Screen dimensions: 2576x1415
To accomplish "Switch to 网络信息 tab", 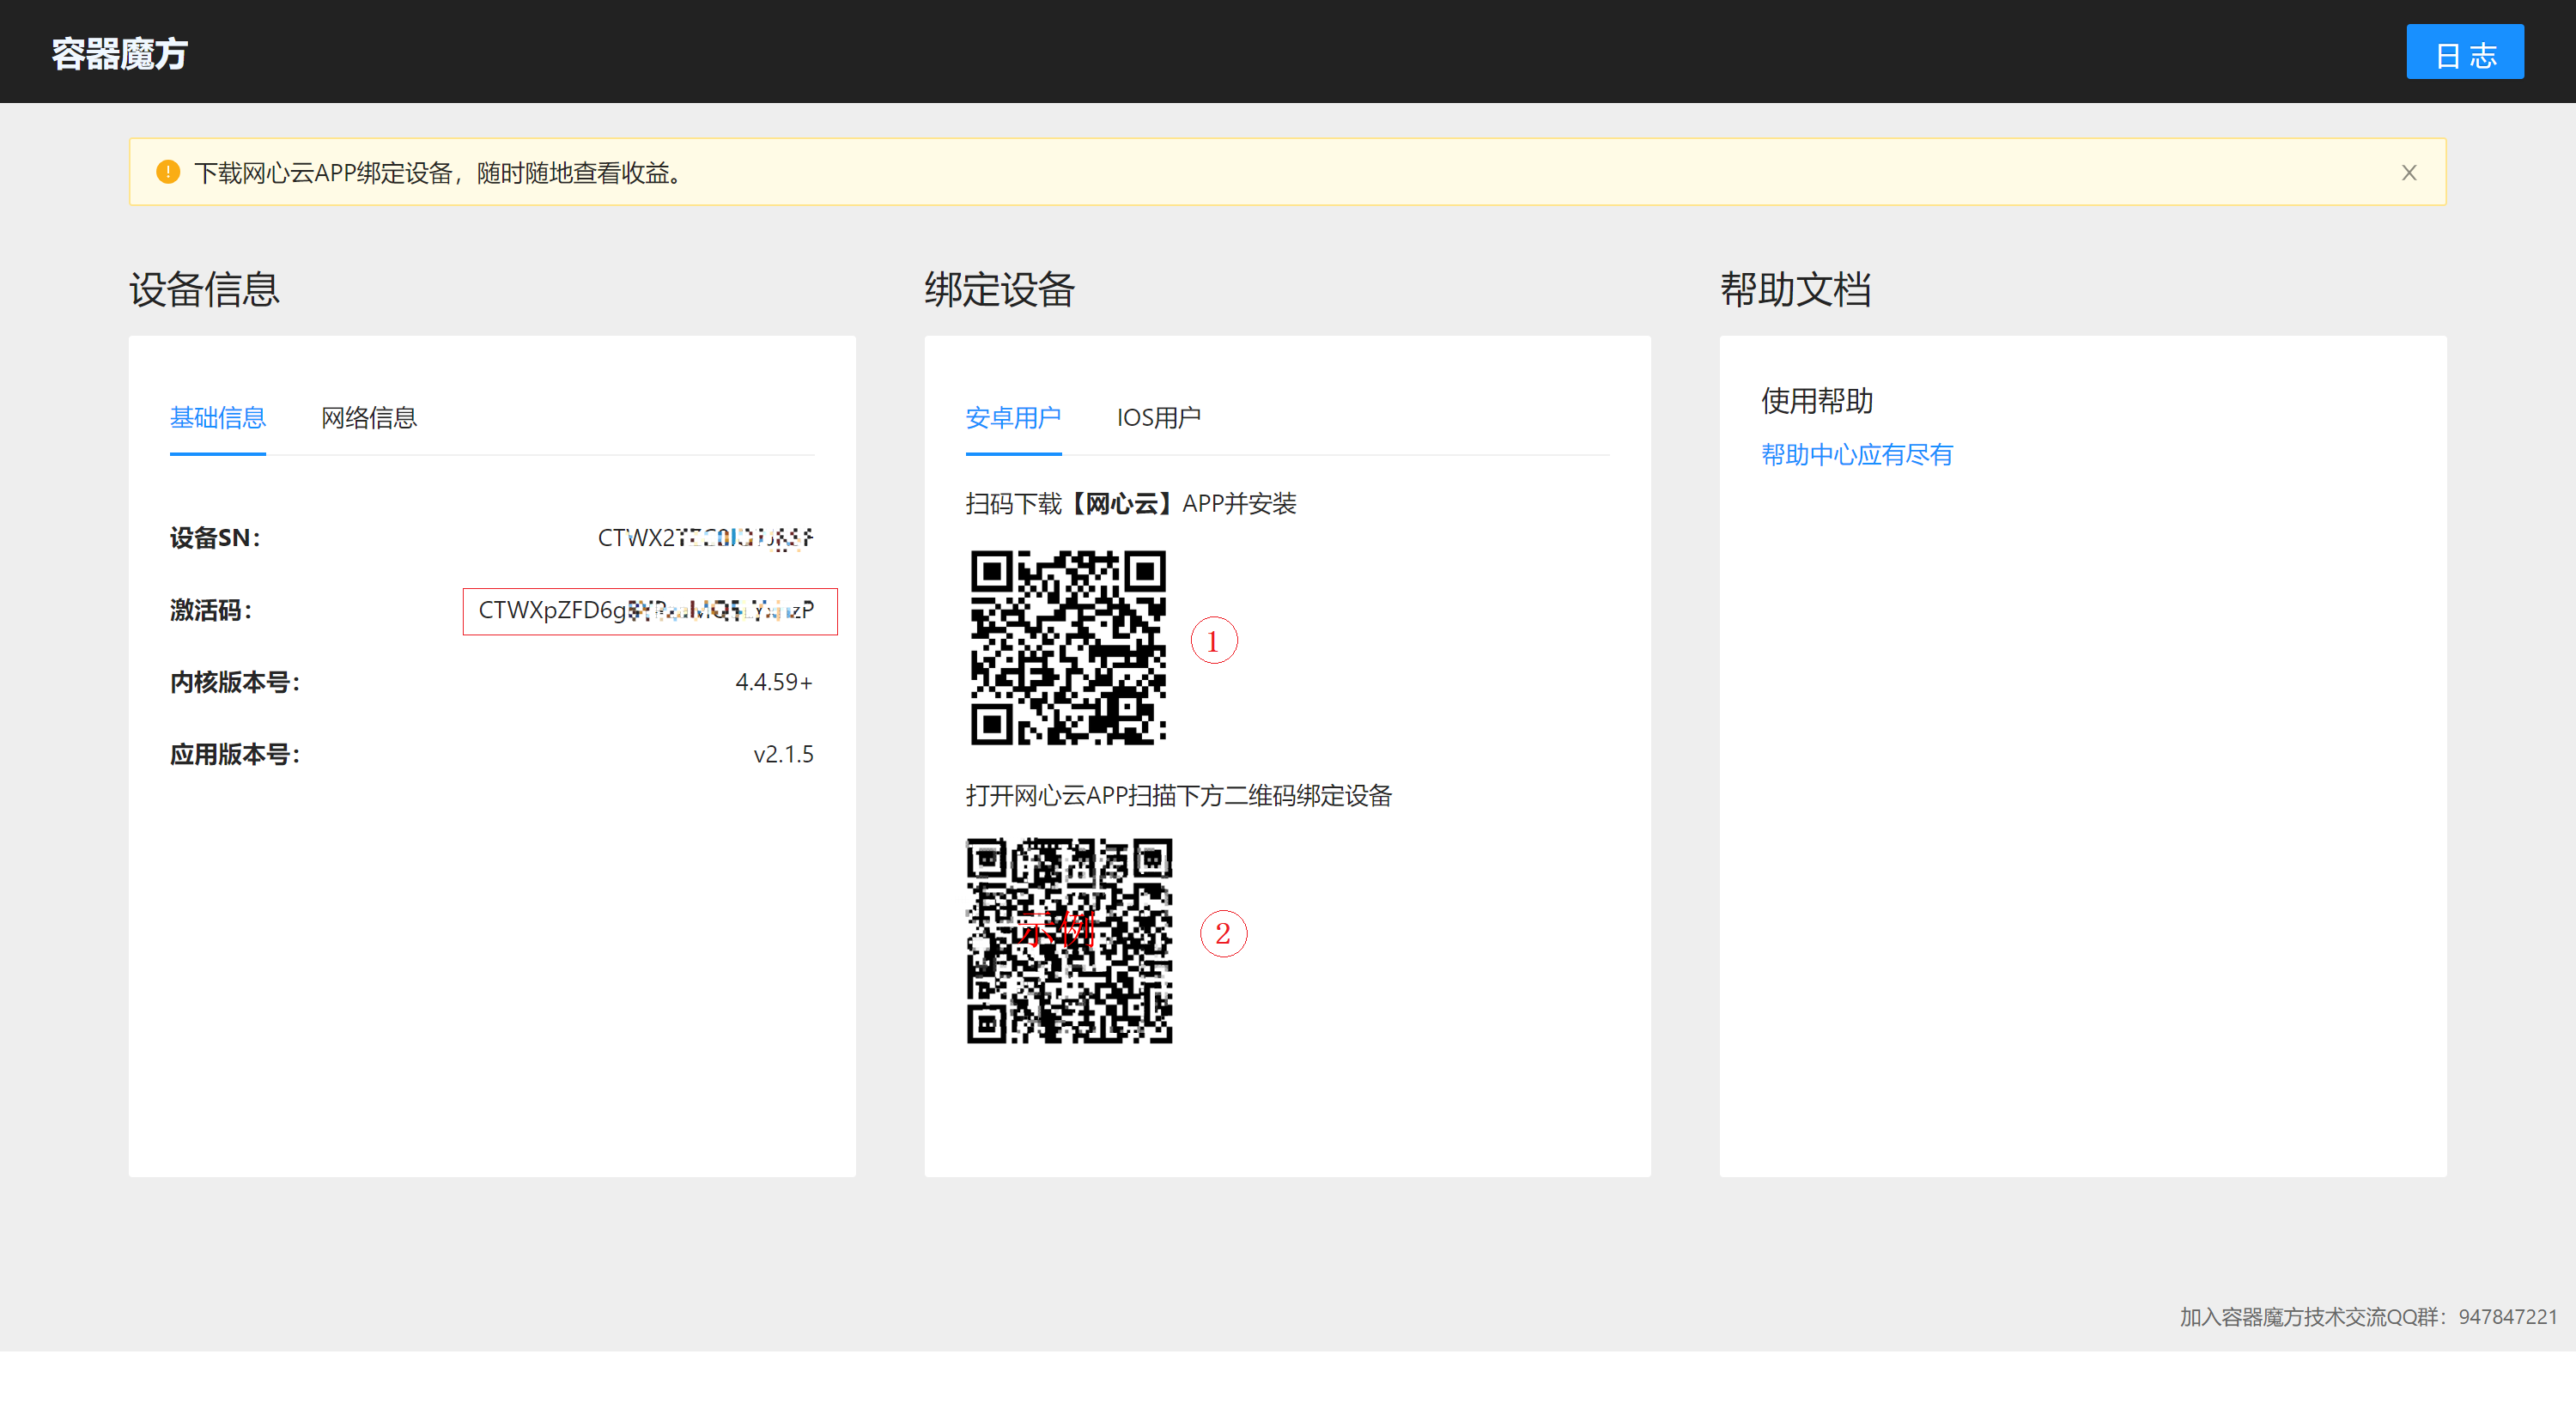I will click(368, 418).
